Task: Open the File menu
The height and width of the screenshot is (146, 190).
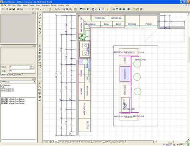Action: click(x=5, y=5)
